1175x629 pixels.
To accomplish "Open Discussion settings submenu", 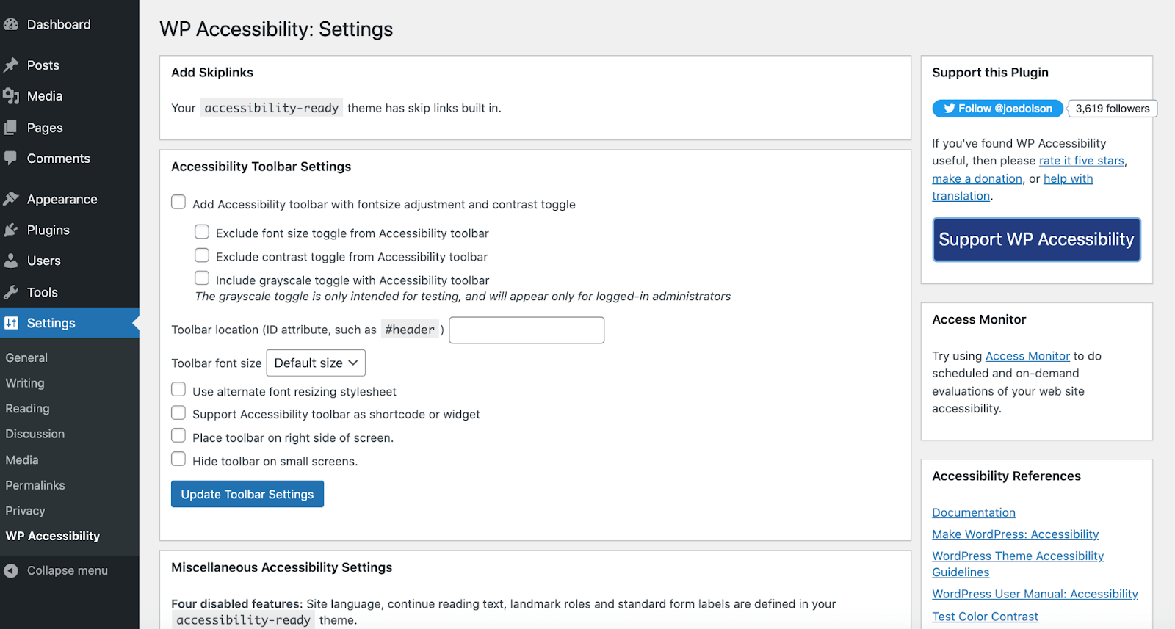I will [x=35, y=434].
